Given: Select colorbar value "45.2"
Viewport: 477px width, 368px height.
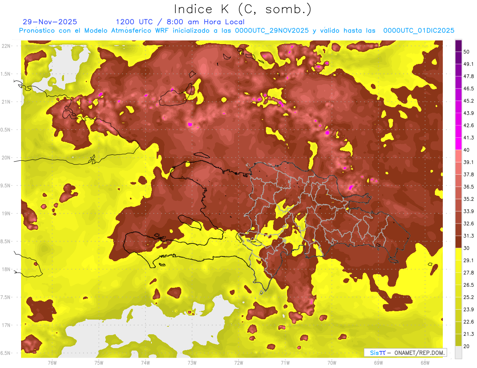Looking at the screenshot, I should pos(468,101).
